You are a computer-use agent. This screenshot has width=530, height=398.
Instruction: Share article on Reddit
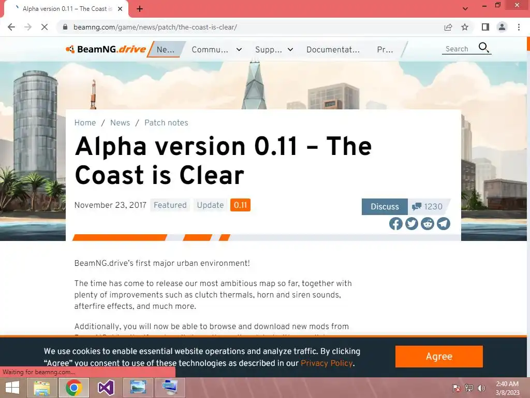427,224
